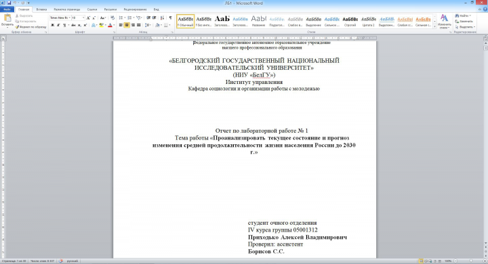Switch to the Рецензирование tab
The height and width of the screenshot is (264, 488).
tap(135, 9)
